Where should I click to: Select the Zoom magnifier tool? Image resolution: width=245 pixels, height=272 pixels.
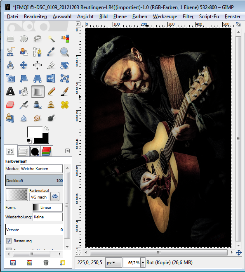(x=65, y=52)
